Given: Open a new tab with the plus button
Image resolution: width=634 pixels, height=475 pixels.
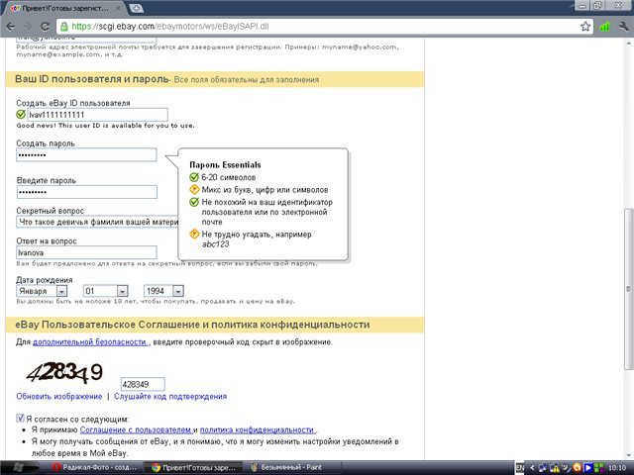Looking at the screenshot, I should [x=137, y=8].
